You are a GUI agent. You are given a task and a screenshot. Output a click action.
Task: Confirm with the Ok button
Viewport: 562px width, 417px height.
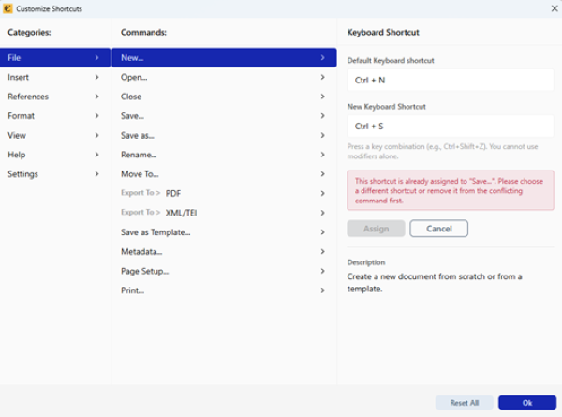(x=526, y=402)
